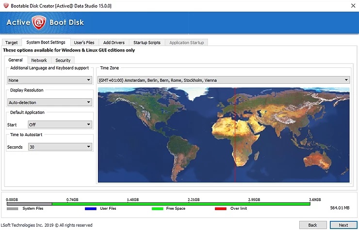This screenshot has height=230, width=359.
Task: Open the Time to Autostart Seconds dropdown
Action: pyautogui.click(x=60, y=147)
